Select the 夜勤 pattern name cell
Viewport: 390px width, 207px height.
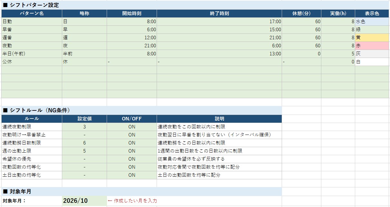tap(32, 46)
